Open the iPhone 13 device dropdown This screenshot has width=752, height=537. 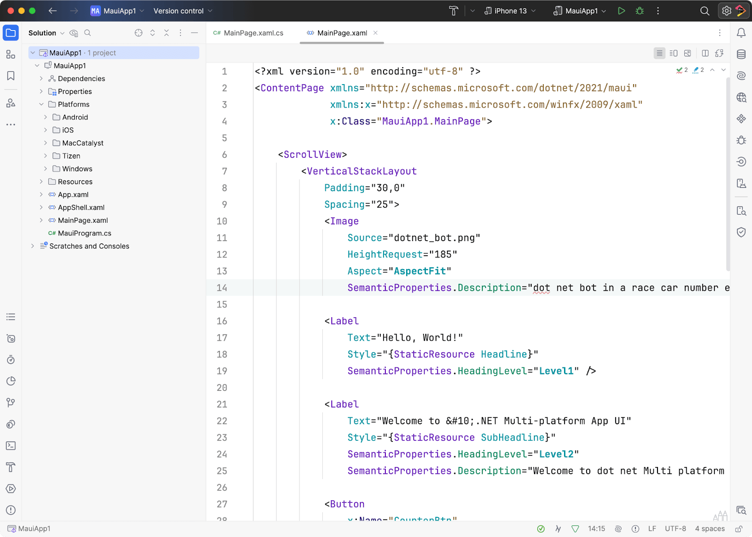tap(510, 11)
